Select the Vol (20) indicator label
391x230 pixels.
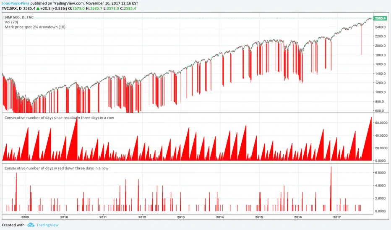[x=11, y=22]
